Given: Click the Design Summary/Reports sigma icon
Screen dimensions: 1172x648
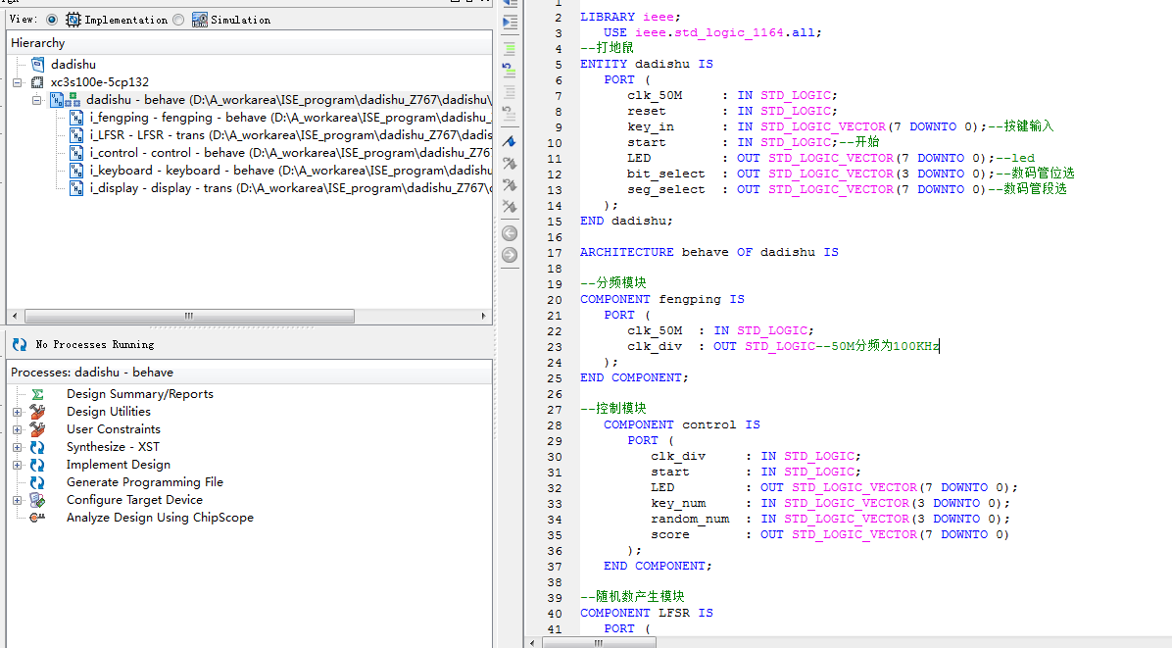Looking at the screenshot, I should [x=37, y=394].
